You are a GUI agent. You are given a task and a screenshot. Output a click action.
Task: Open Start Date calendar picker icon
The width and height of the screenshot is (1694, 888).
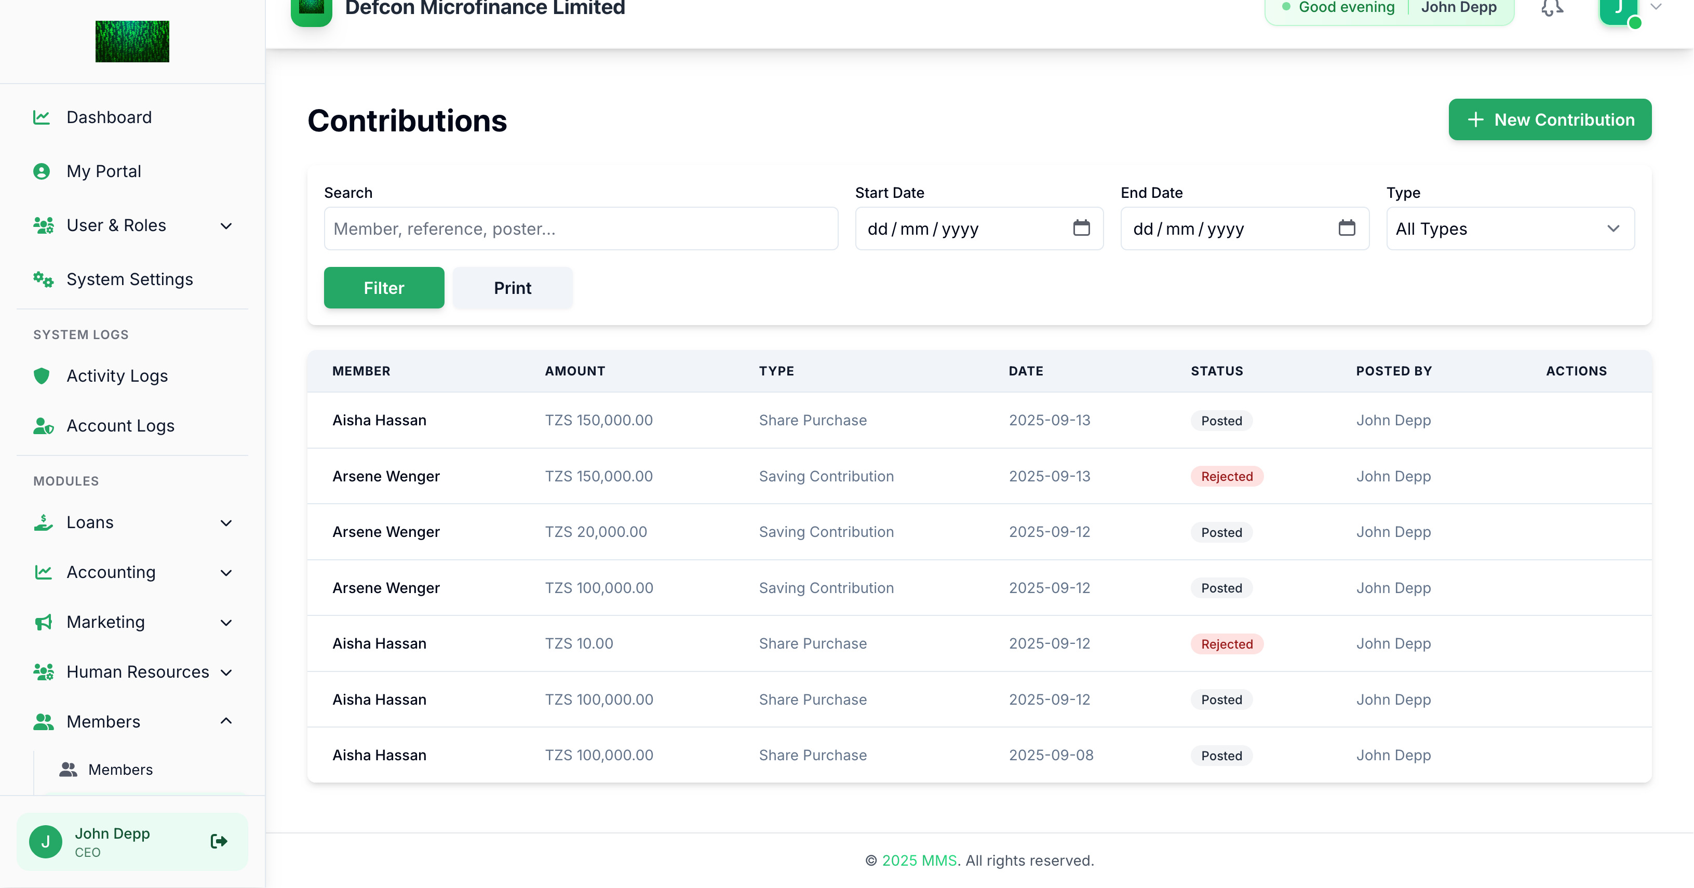point(1081,228)
